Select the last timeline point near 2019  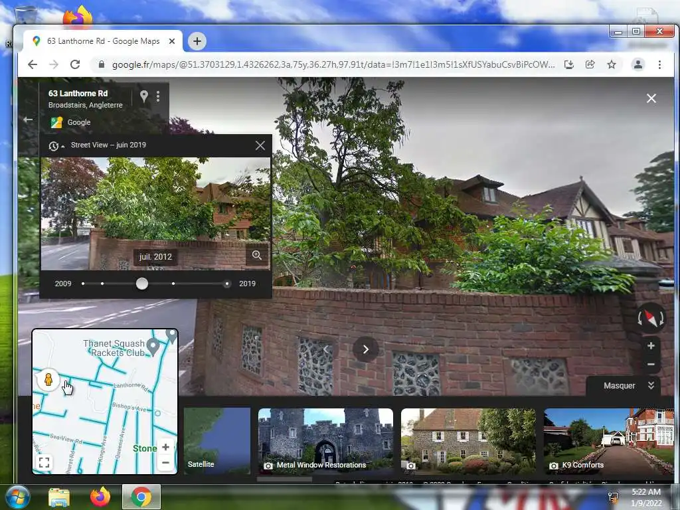tap(227, 284)
